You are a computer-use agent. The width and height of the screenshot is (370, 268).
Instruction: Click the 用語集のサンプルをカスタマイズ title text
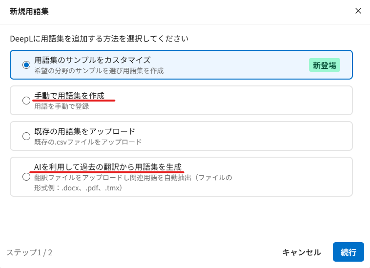click(92, 60)
